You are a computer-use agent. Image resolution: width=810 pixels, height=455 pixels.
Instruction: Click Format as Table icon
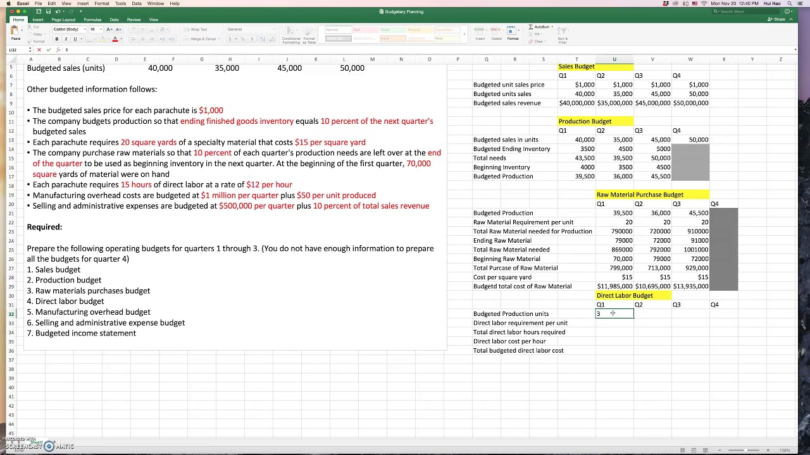click(308, 32)
